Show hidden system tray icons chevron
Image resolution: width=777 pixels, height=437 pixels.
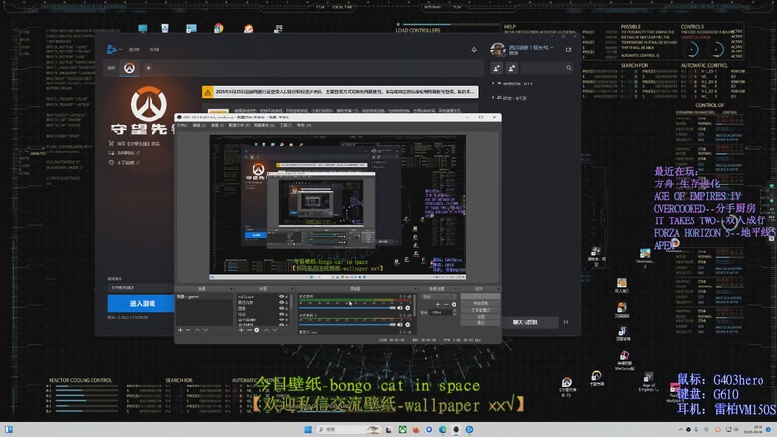681,429
